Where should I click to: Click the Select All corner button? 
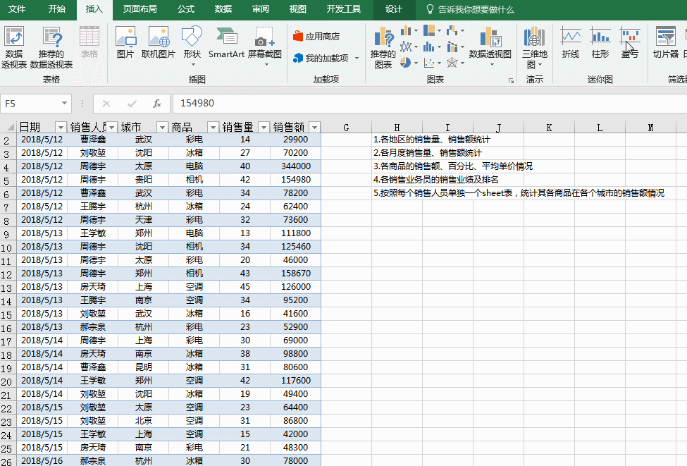click(x=8, y=127)
